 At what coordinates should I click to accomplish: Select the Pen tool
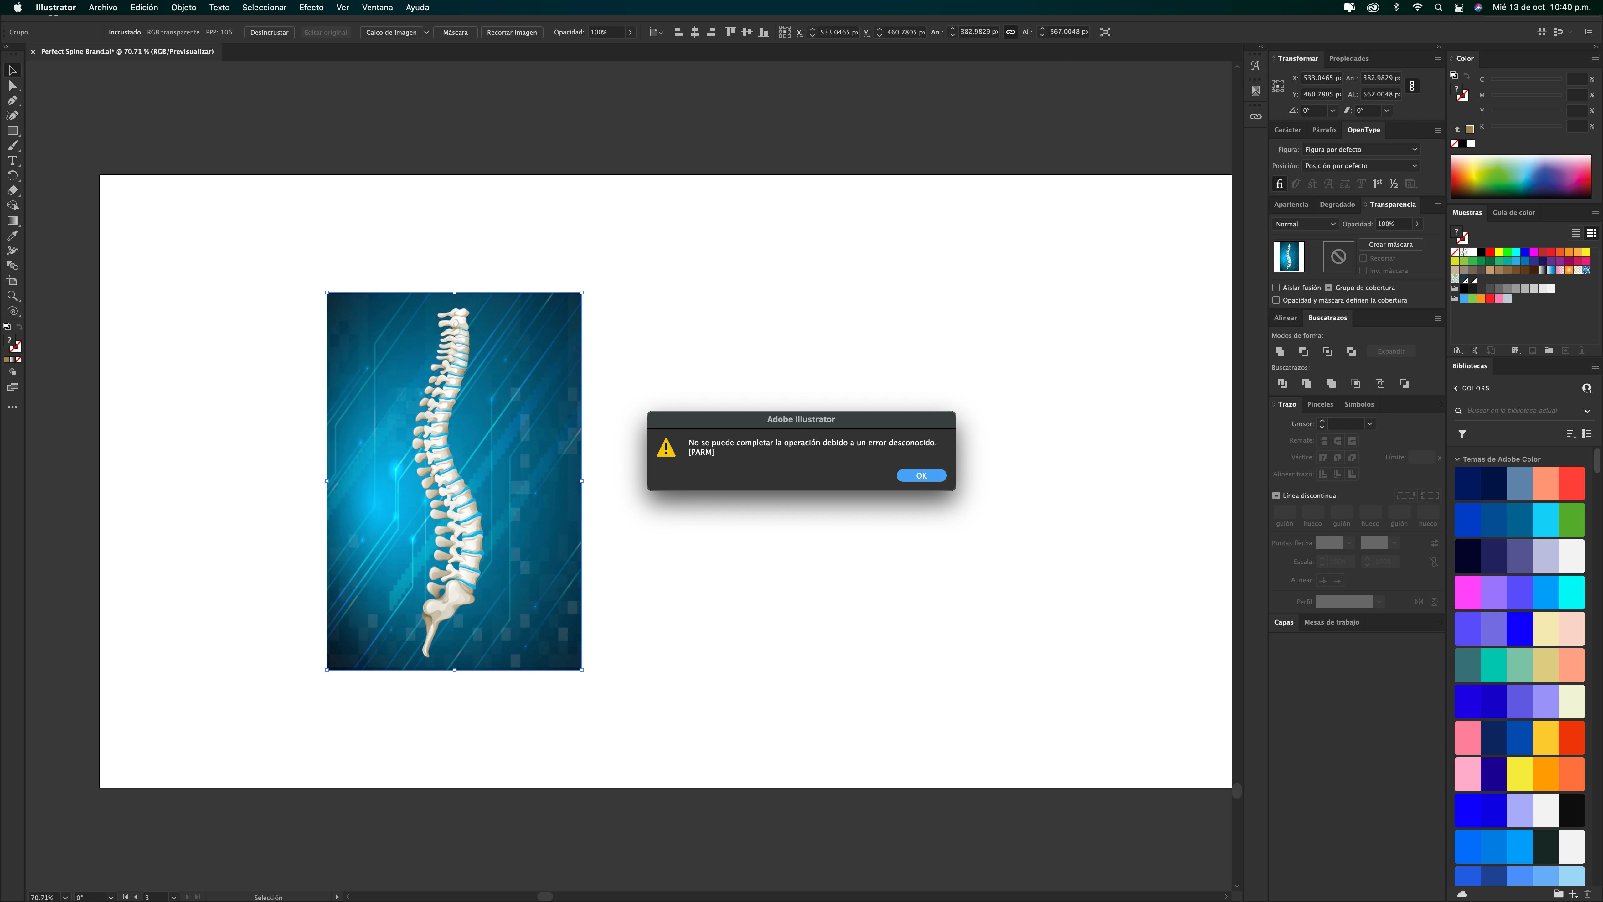(13, 100)
